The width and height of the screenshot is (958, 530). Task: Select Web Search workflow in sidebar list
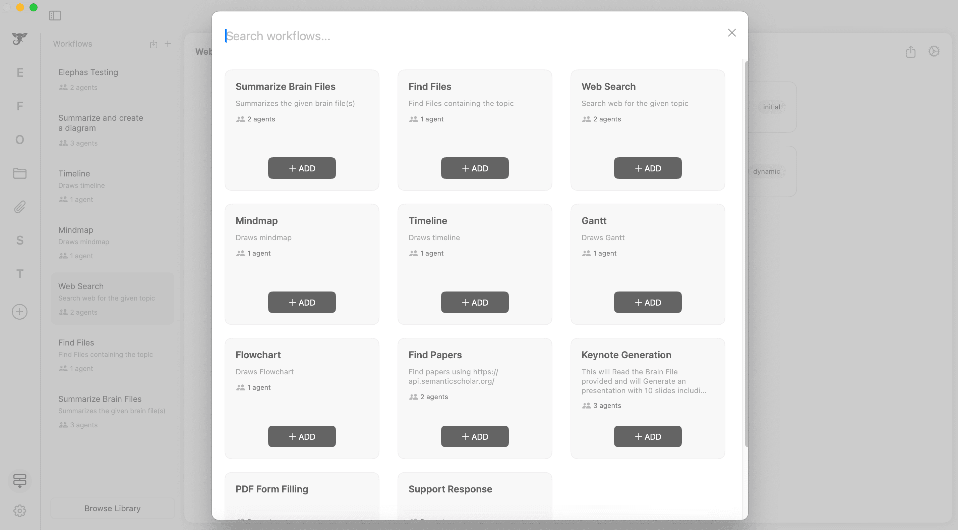[x=112, y=299]
